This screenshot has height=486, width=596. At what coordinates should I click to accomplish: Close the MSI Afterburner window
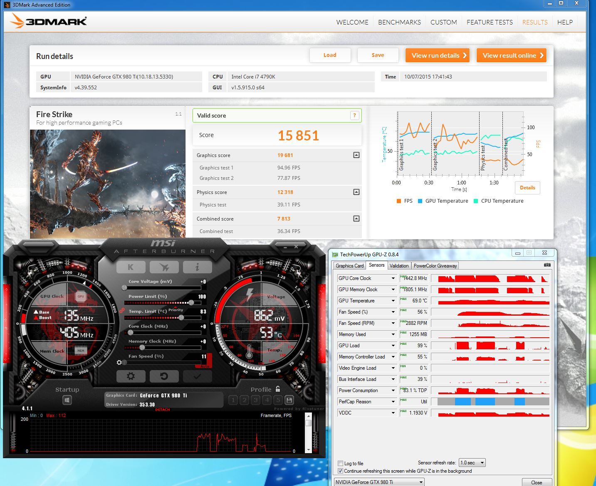coord(296,247)
